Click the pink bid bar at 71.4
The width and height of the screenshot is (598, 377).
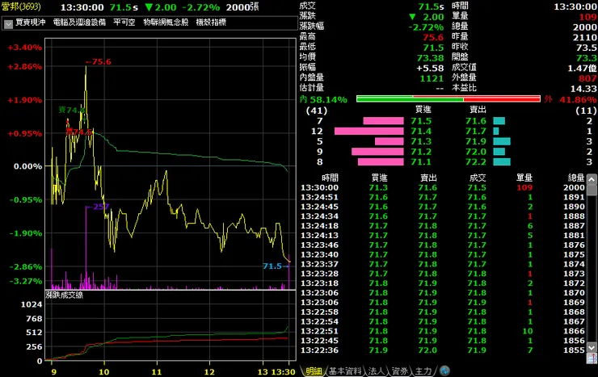[x=368, y=131]
